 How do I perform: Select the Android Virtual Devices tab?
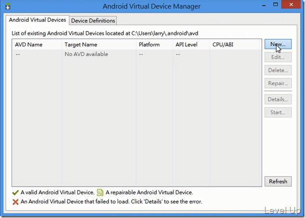tap(38, 20)
